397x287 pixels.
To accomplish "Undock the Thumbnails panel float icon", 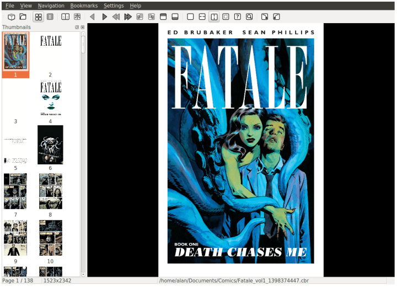I will (77, 27).
